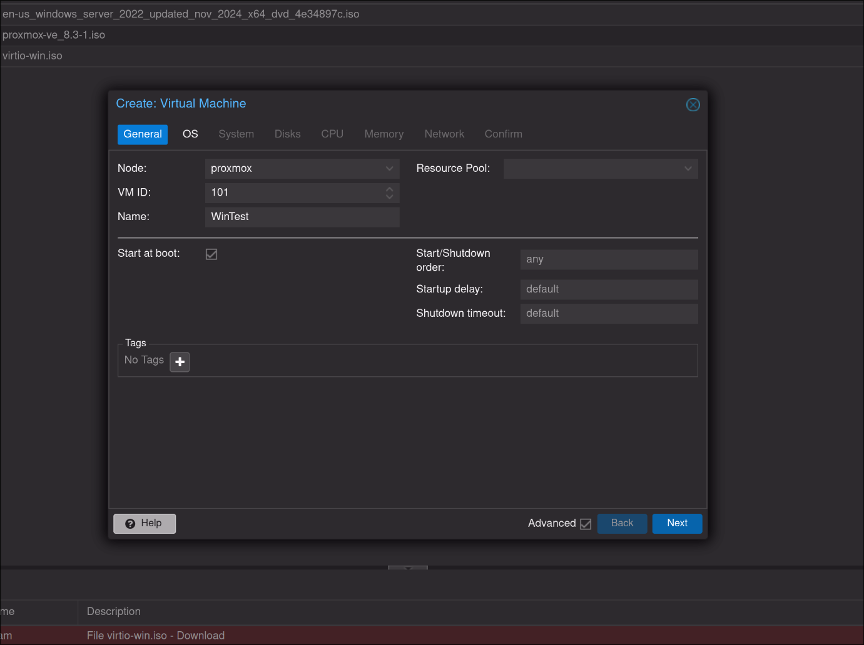Click the Shutdown timeout field
The image size is (864, 645).
point(608,314)
